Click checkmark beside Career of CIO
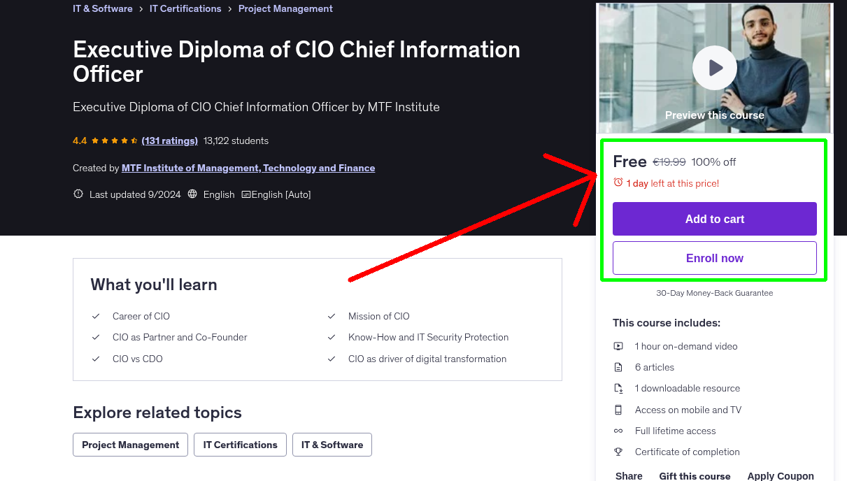This screenshot has height=481, width=847. pos(96,316)
